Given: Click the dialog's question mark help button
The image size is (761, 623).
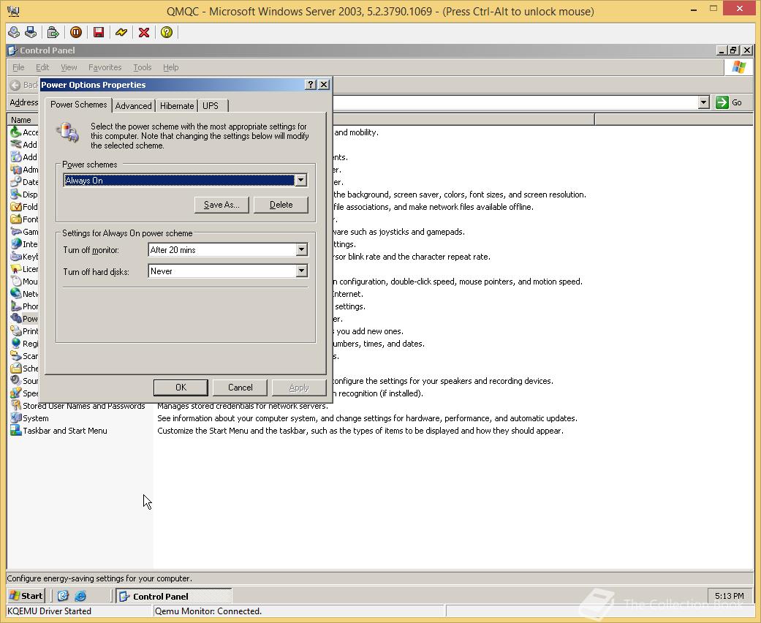Looking at the screenshot, I should coord(311,85).
